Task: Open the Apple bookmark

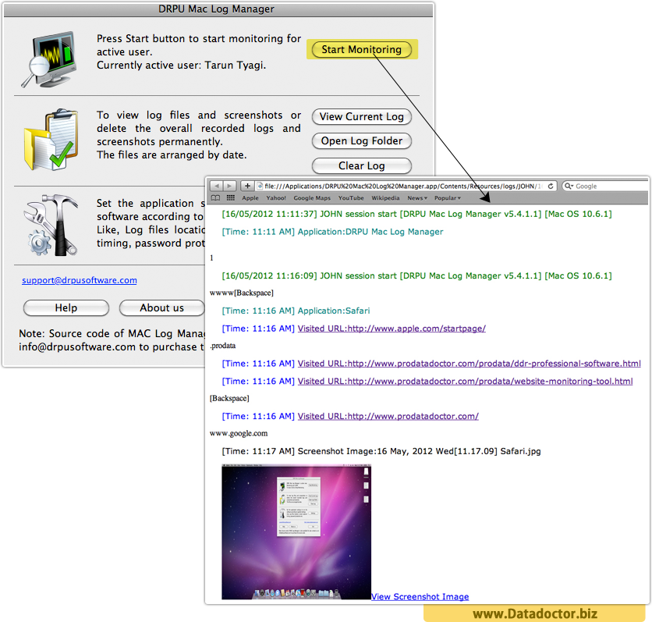Action: (x=250, y=198)
